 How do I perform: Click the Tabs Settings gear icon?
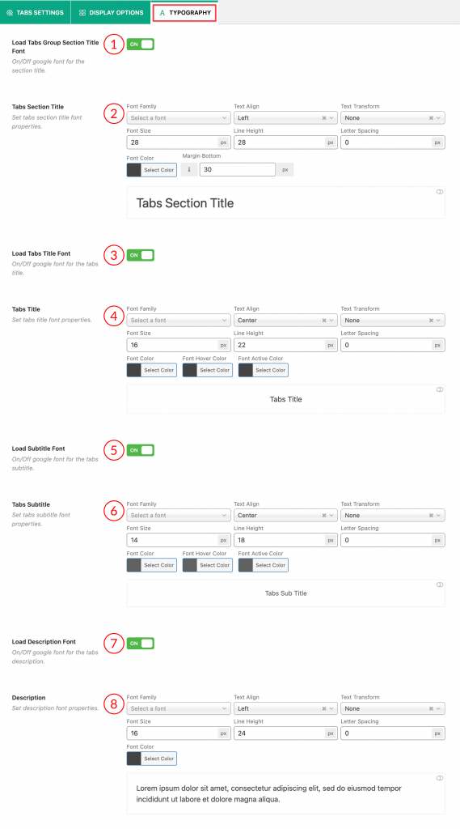pyautogui.click(x=10, y=13)
